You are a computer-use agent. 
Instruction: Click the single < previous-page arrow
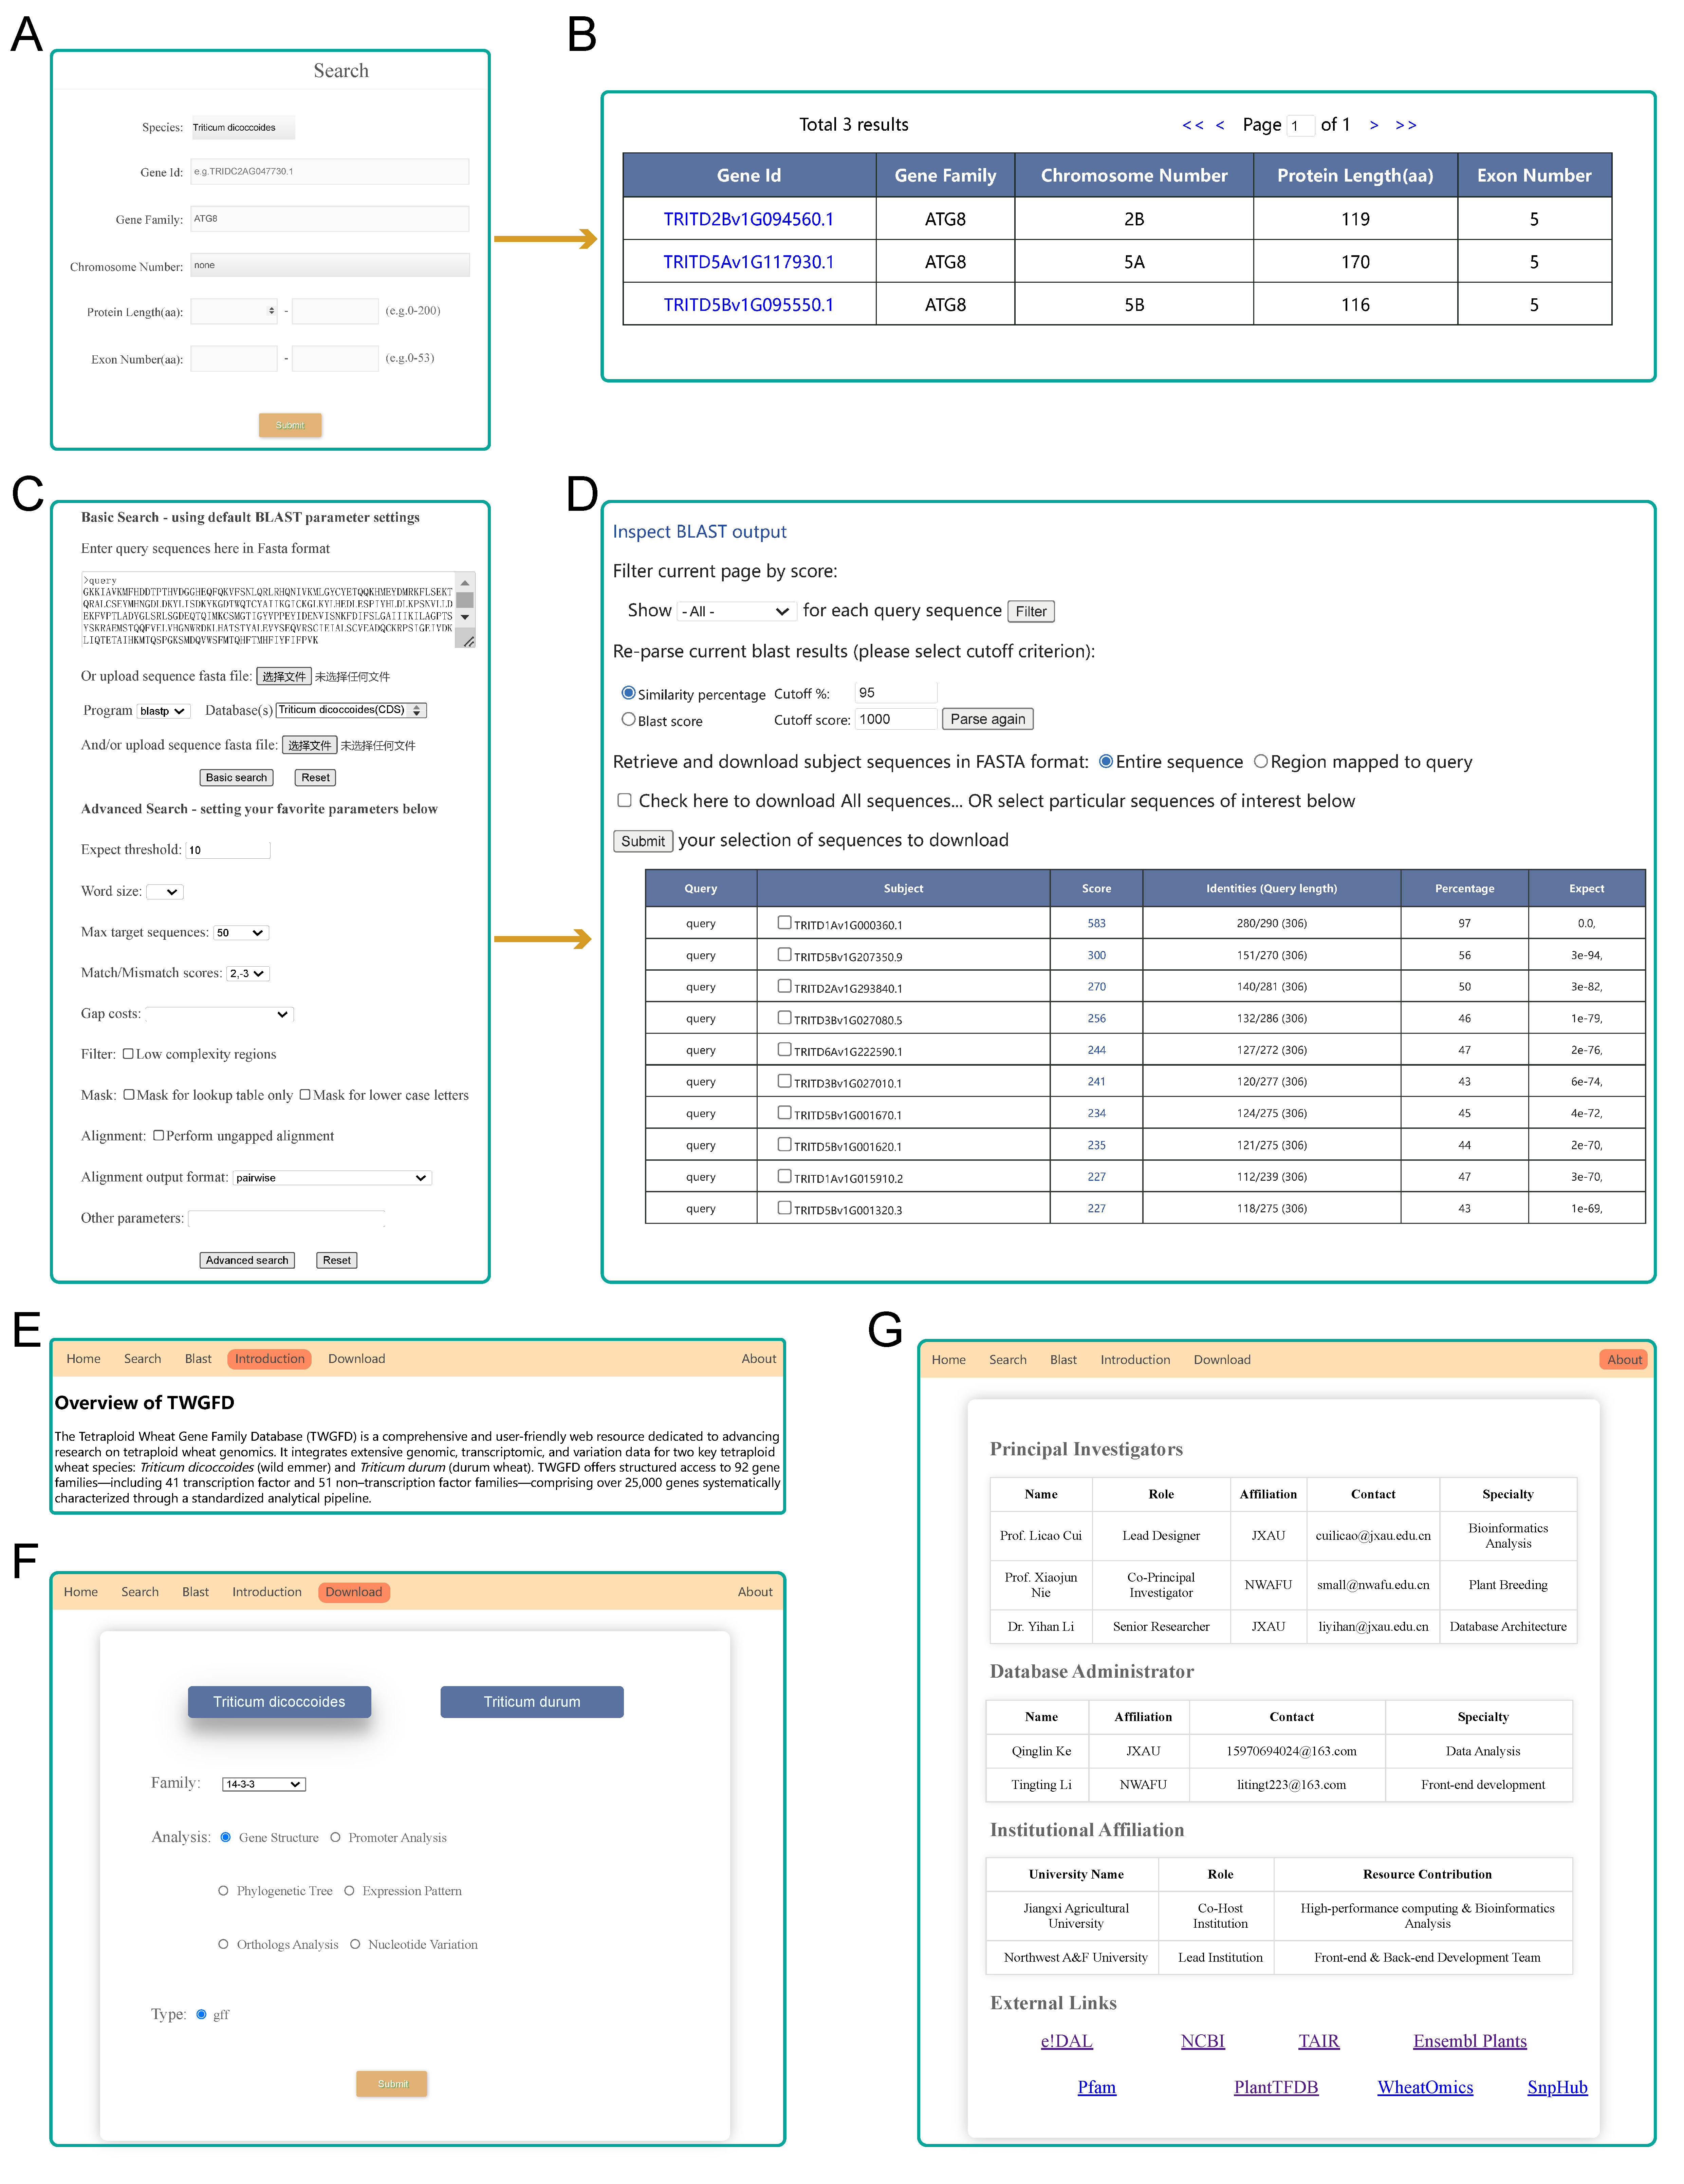click(1220, 125)
